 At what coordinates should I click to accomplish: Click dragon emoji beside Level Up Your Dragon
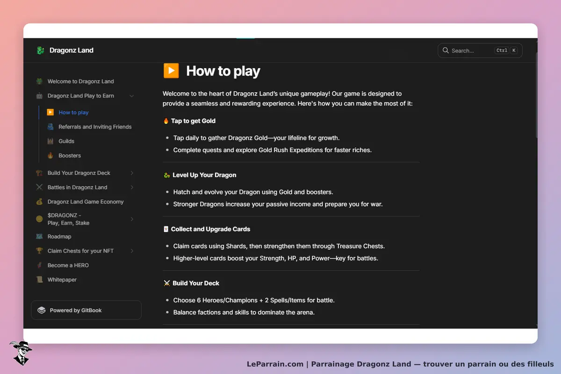pyautogui.click(x=166, y=175)
